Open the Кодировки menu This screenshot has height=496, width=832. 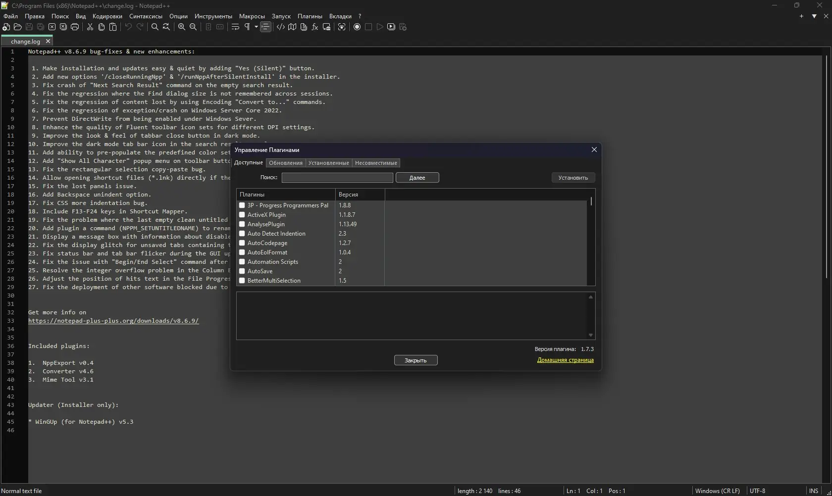pos(107,16)
